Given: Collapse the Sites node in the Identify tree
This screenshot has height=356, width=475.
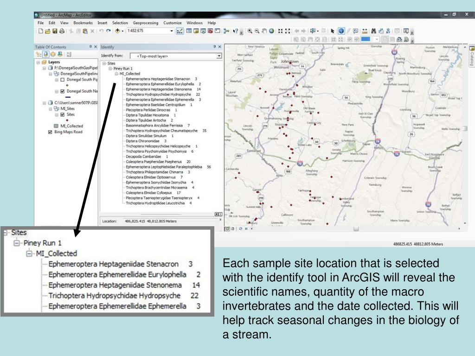Looking at the screenshot, I should (x=104, y=63).
